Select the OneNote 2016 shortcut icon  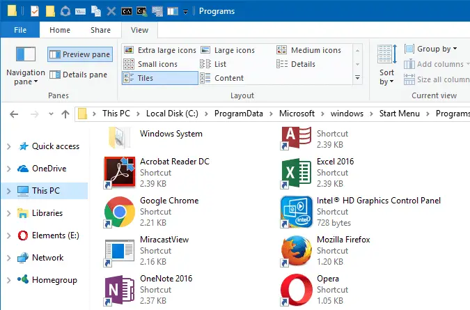[119, 290]
